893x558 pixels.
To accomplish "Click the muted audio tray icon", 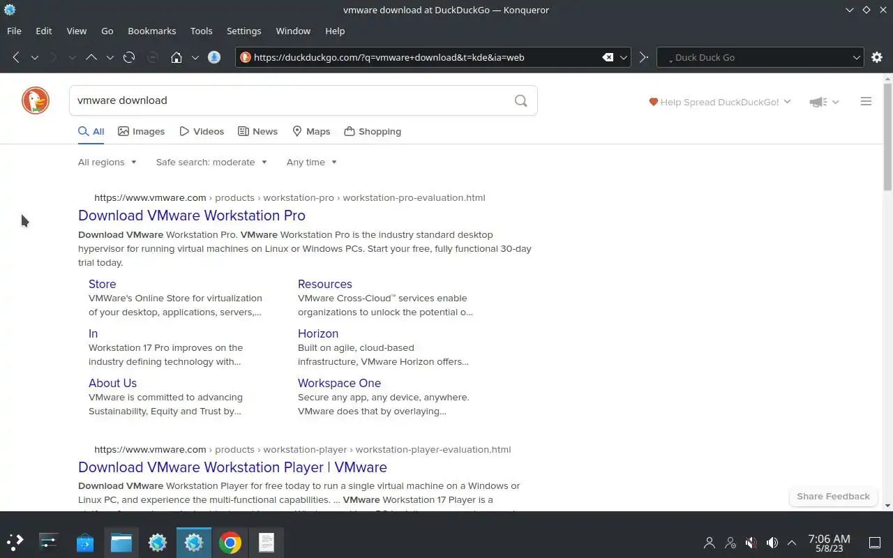I will click(x=751, y=542).
